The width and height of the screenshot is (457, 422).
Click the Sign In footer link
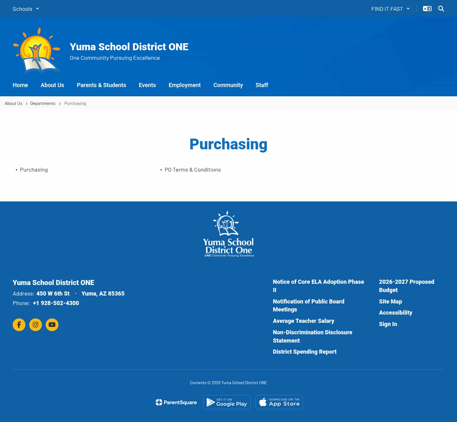(388, 324)
